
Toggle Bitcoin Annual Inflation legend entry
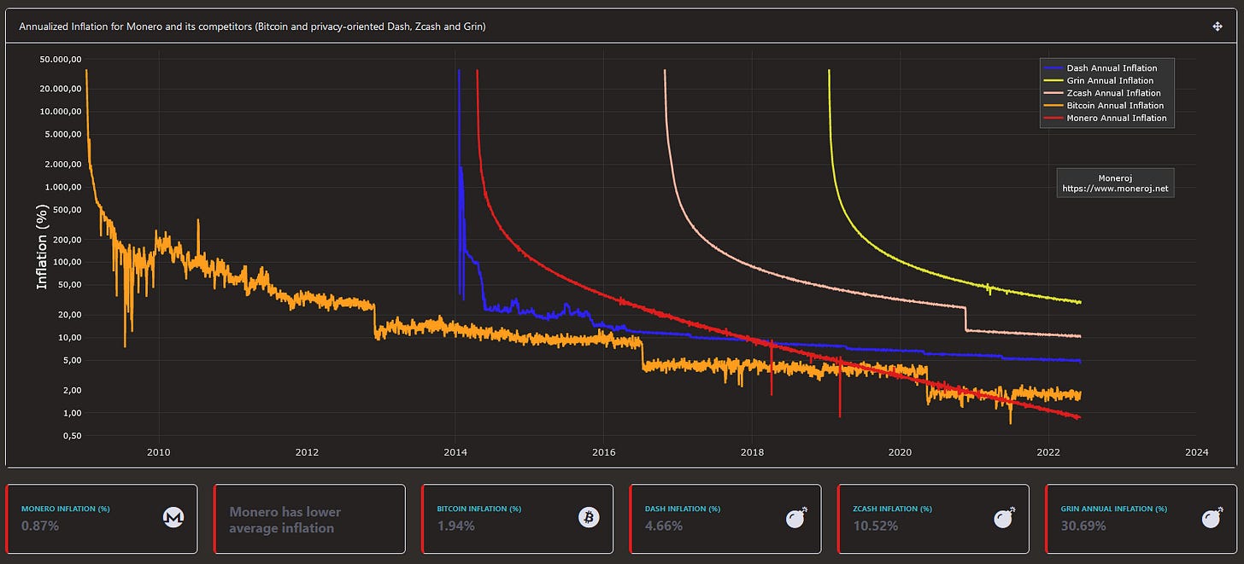coord(1106,106)
